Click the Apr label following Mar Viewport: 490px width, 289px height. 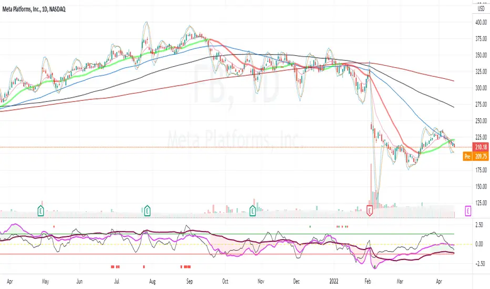[439, 282]
